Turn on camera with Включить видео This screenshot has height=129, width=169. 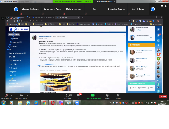point(21,96)
